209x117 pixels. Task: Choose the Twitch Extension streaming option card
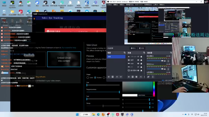[30, 59]
